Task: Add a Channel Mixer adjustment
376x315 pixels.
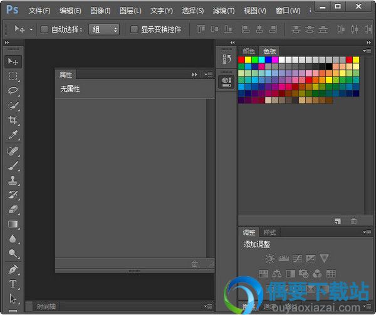Action: point(317,274)
